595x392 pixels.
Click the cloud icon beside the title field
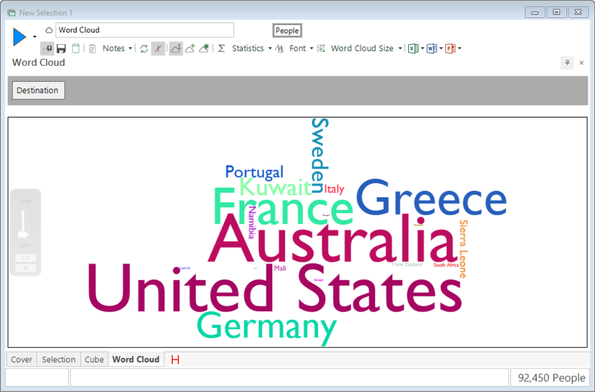click(x=48, y=30)
